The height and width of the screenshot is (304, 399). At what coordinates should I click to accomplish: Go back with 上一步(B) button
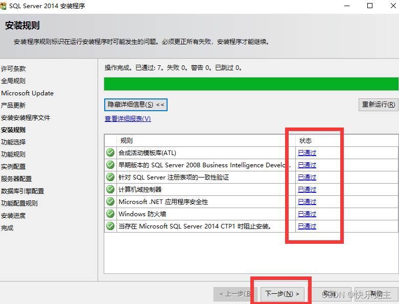(236, 294)
